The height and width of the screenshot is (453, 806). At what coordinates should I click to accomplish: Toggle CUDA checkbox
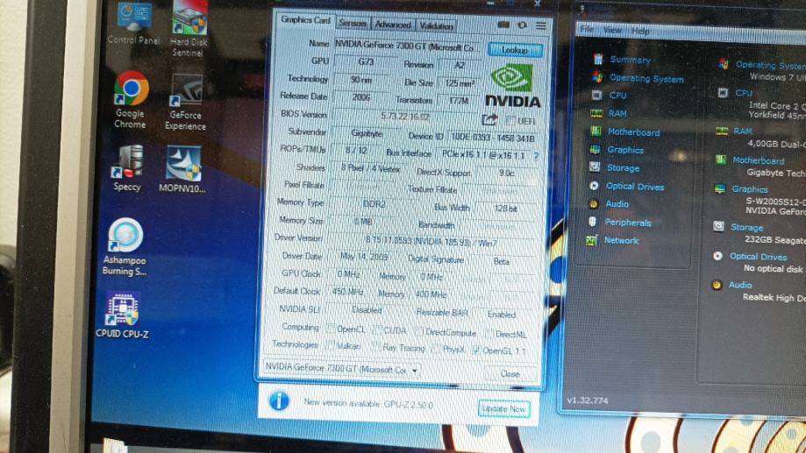tap(378, 330)
